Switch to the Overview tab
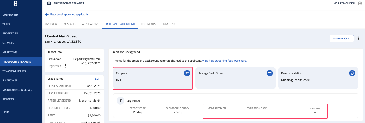 (51, 24)
